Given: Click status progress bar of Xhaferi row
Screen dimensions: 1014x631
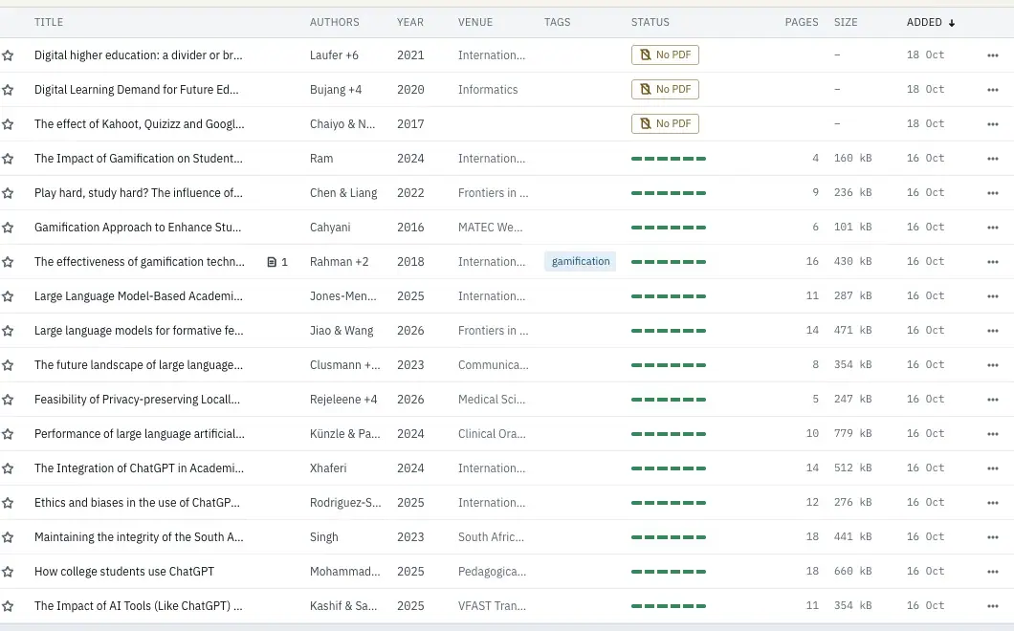Looking at the screenshot, I should (x=668, y=468).
